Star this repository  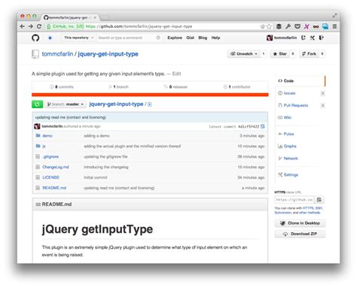pos(279,54)
